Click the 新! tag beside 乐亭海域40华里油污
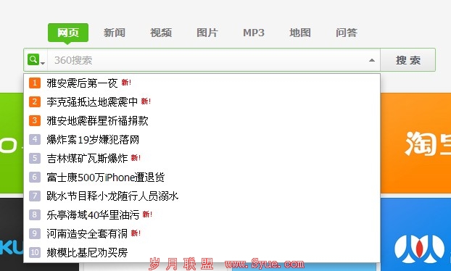451x271 pixels. (x=147, y=214)
